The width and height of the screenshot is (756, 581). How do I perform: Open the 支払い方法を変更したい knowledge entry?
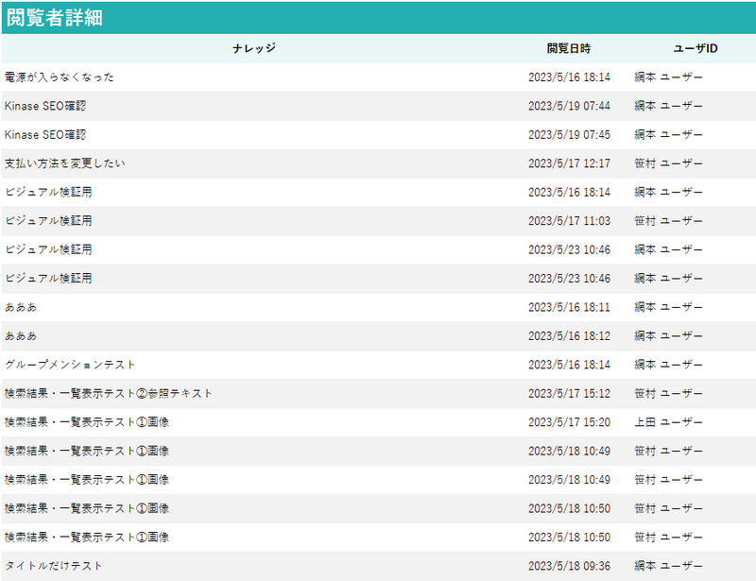pyautogui.click(x=64, y=163)
